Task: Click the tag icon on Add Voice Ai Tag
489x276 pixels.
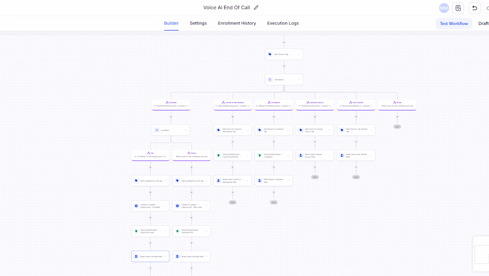Action: (x=270, y=54)
